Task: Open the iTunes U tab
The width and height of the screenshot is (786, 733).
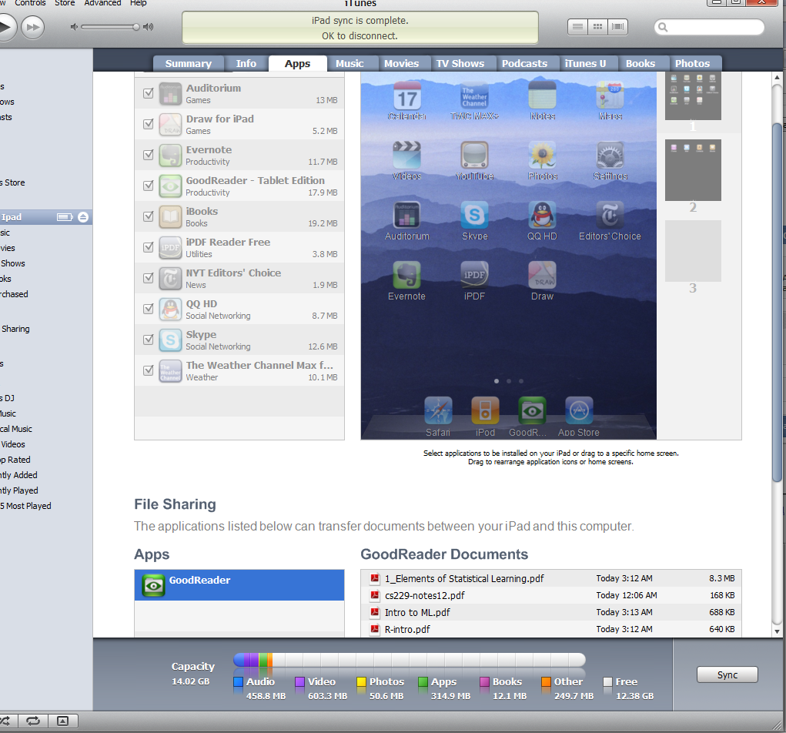Action: click(585, 63)
